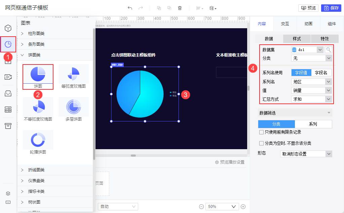Image resolution: width=344 pixels, height=213 pixels.
Task: Click the keyboard icon at sidebar bottom
Action: (x=8, y=202)
